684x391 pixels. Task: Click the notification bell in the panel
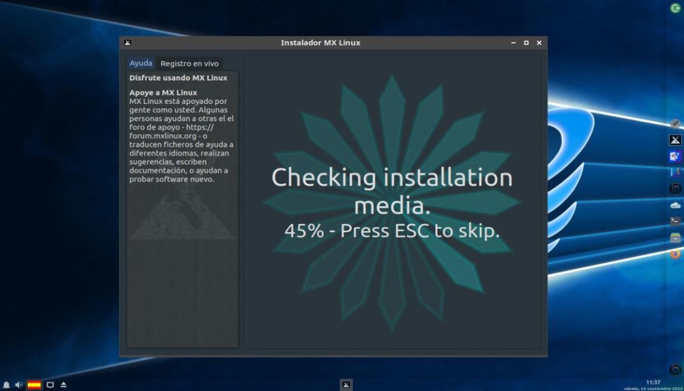point(6,385)
